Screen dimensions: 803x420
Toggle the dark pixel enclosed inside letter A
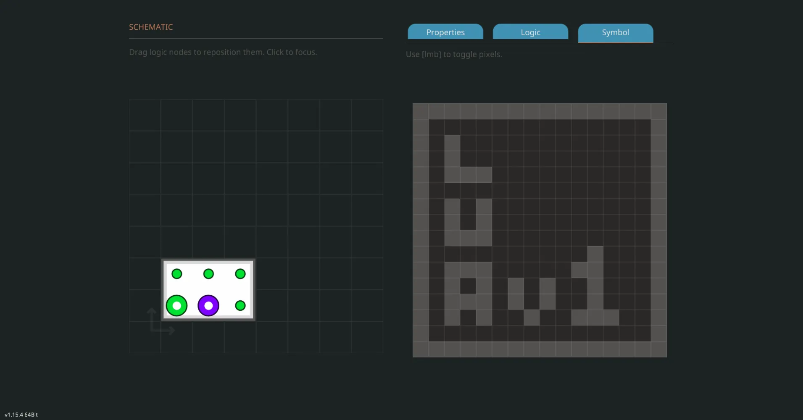pyautogui.click(x=468, y=286)
